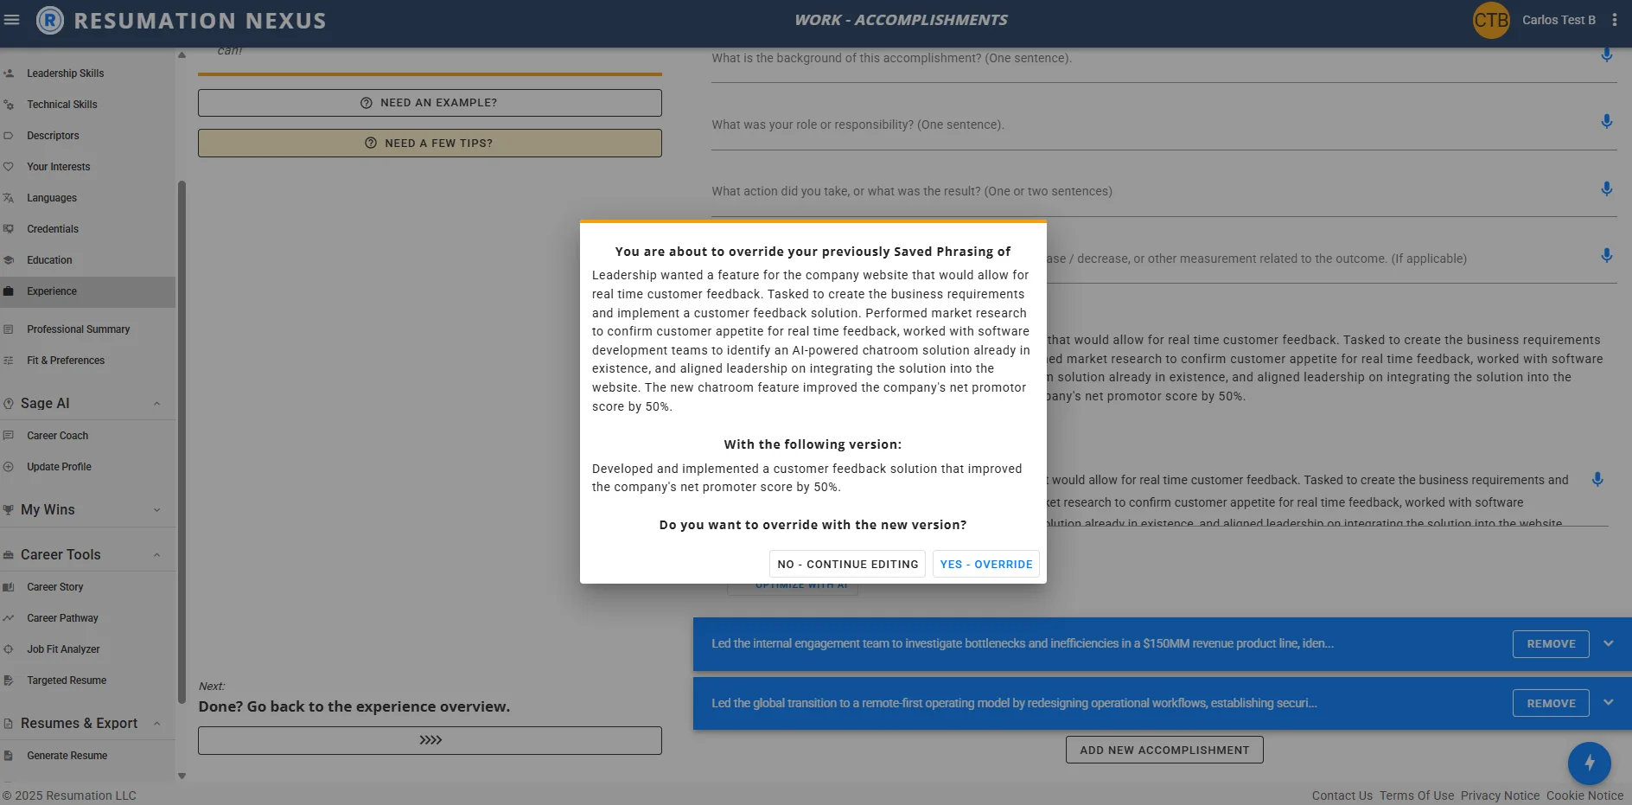Collapse the Career Tools section
1632x805 pixels.
(x=156, y=555)
